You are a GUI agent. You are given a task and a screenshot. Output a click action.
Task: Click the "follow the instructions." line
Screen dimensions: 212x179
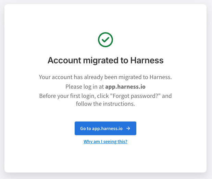(105, 104)
